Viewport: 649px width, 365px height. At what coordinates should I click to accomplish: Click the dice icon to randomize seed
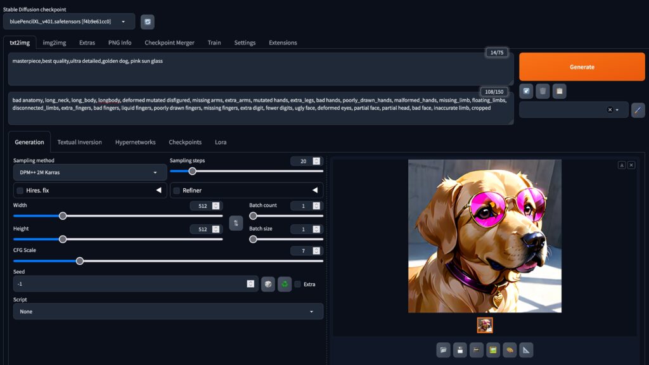pos(268,284)
